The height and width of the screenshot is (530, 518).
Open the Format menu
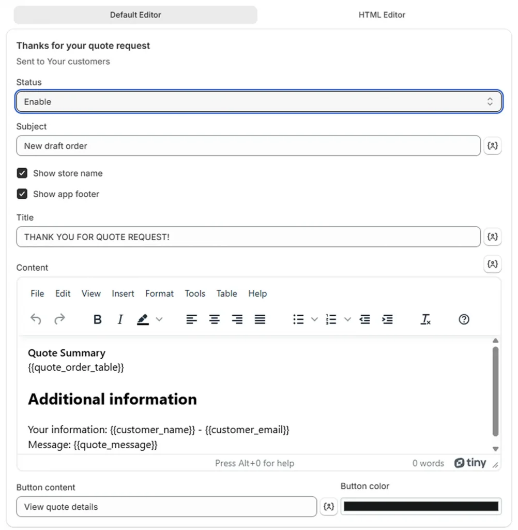point(159,293)
